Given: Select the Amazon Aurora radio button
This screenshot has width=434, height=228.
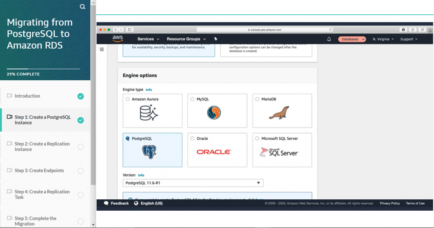Looking at the screenshot, I should coord(128,99).
